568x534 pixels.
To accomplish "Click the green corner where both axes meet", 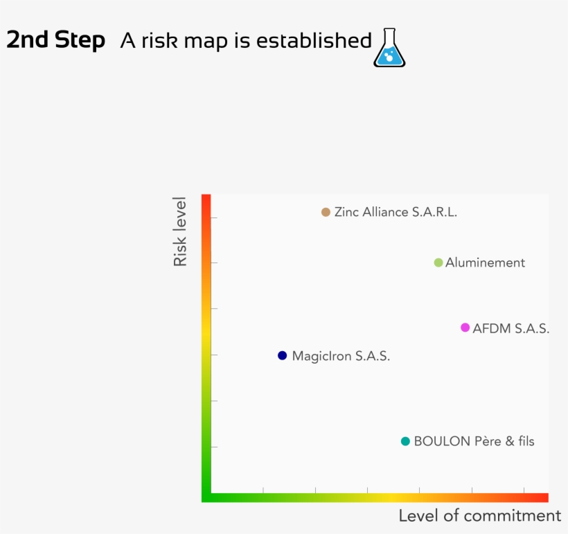I will 206,497.
